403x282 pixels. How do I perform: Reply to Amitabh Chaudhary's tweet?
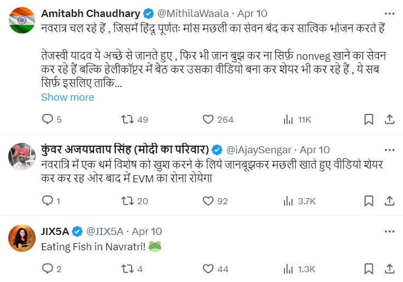(48, 119)
